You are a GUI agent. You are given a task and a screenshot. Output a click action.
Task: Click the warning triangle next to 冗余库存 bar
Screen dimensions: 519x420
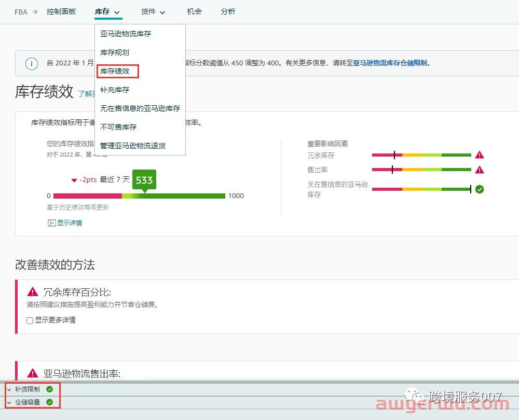click(x=479, y=155)
